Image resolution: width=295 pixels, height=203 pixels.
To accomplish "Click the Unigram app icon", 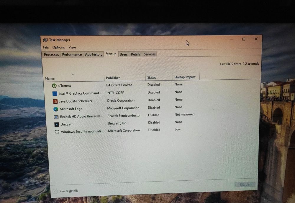I will (x=57, y=124).
